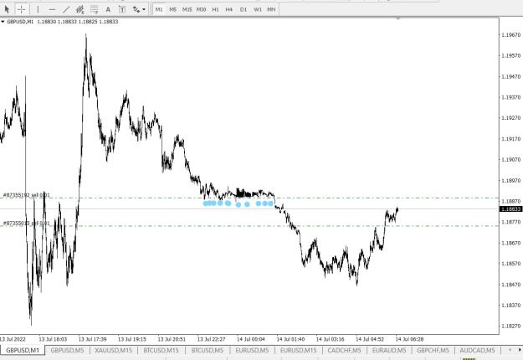Screen dimensions: 523x360
Task: Select the equidistant channel tool
Action: pyautogui.click(x=80, y=9)
